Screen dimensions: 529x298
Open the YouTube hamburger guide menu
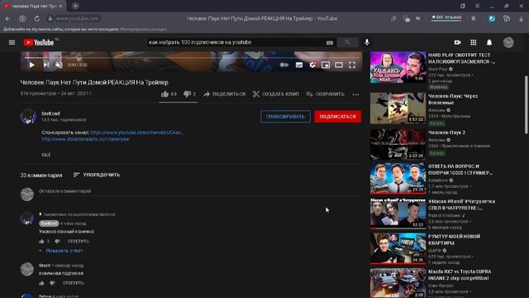12,42
